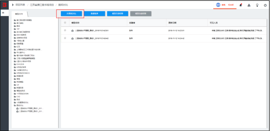The width and height of the screenshot is (270, 131).
Task: Open 江苏省镇江图书馆项目 breadcrumb link
Action: (x=42, y=5)
